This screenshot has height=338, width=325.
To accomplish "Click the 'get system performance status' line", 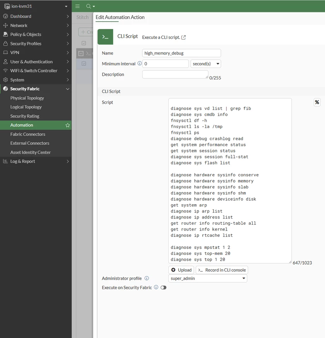I will click(x=208, y=145).
